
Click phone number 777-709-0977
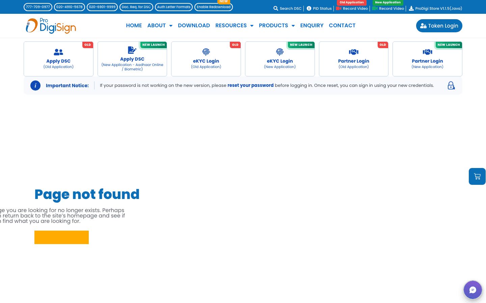click(38, 7)
